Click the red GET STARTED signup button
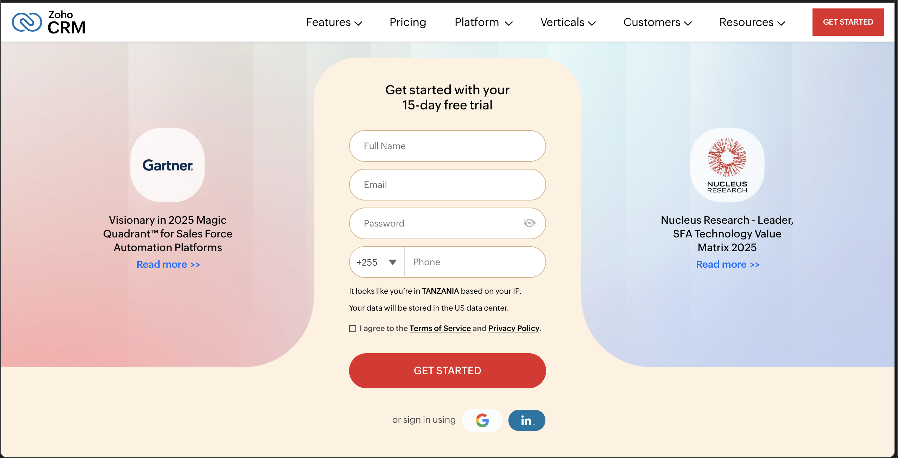Image resolution: width=898 pixels, height=458 pixels. click(447, 370)
